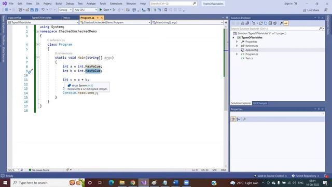The image size is (332, 187).
Task: Toggle bookmark icon in toolbar
Action: 166,10
